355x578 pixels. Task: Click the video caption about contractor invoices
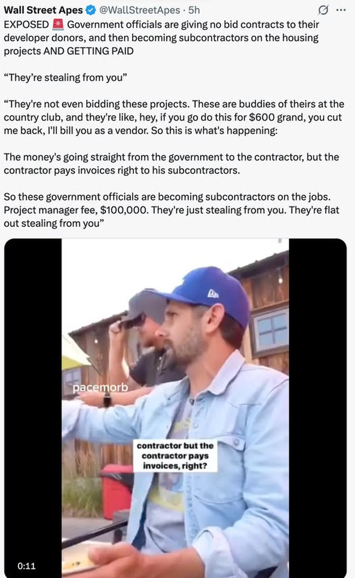click(175, 456)
